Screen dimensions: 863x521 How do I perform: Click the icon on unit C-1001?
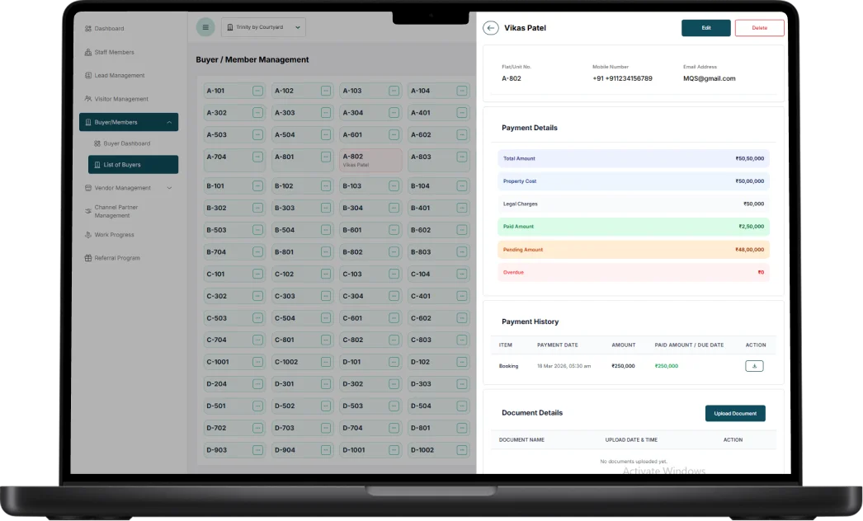(257, 362)
